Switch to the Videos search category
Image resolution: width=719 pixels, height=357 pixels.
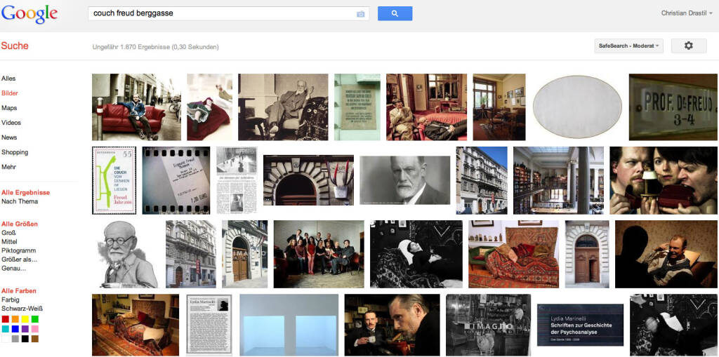tap(11, 123)
